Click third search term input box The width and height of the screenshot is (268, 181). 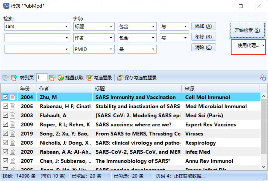[x=37, y=49]
